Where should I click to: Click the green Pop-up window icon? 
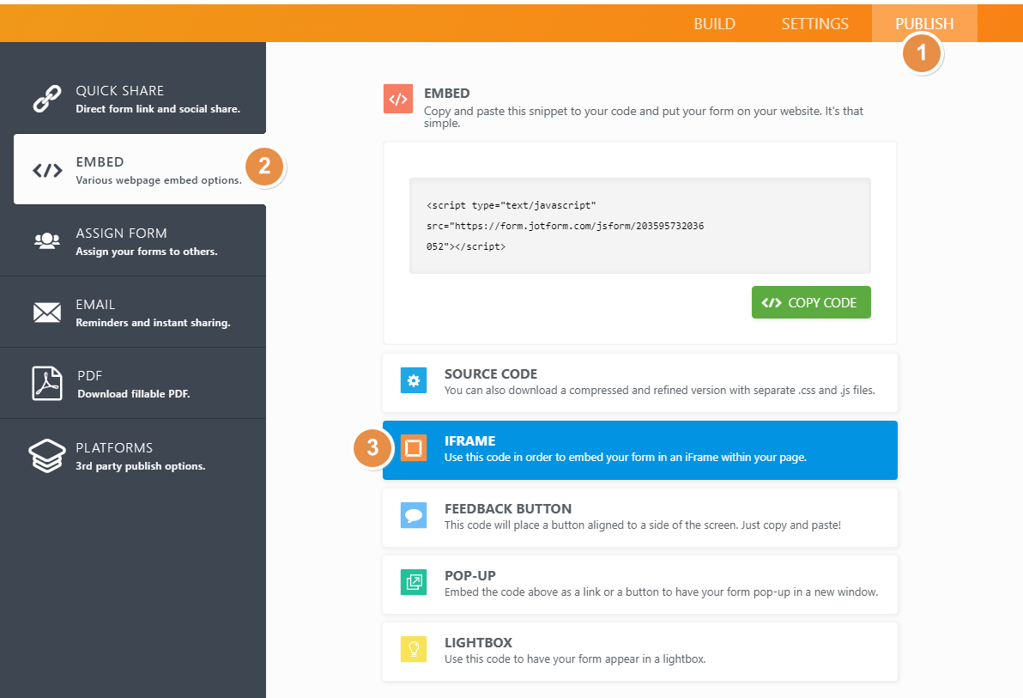(414, 582)
